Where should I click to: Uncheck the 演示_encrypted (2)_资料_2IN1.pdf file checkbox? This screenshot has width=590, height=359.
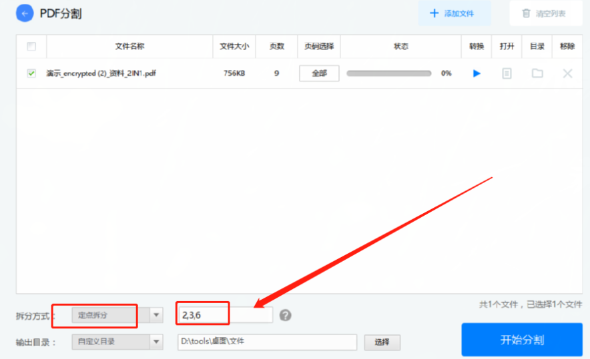pyautogui.click(x=31, y=73)
